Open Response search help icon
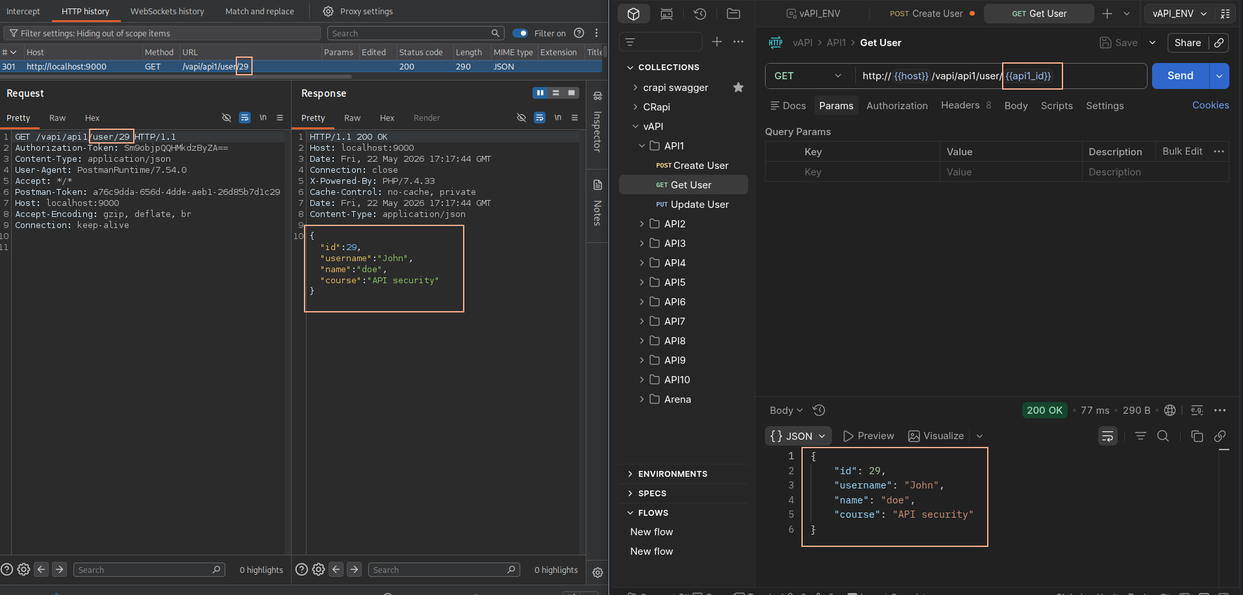Screen dimensions: 1243x595 click(301, 570)
